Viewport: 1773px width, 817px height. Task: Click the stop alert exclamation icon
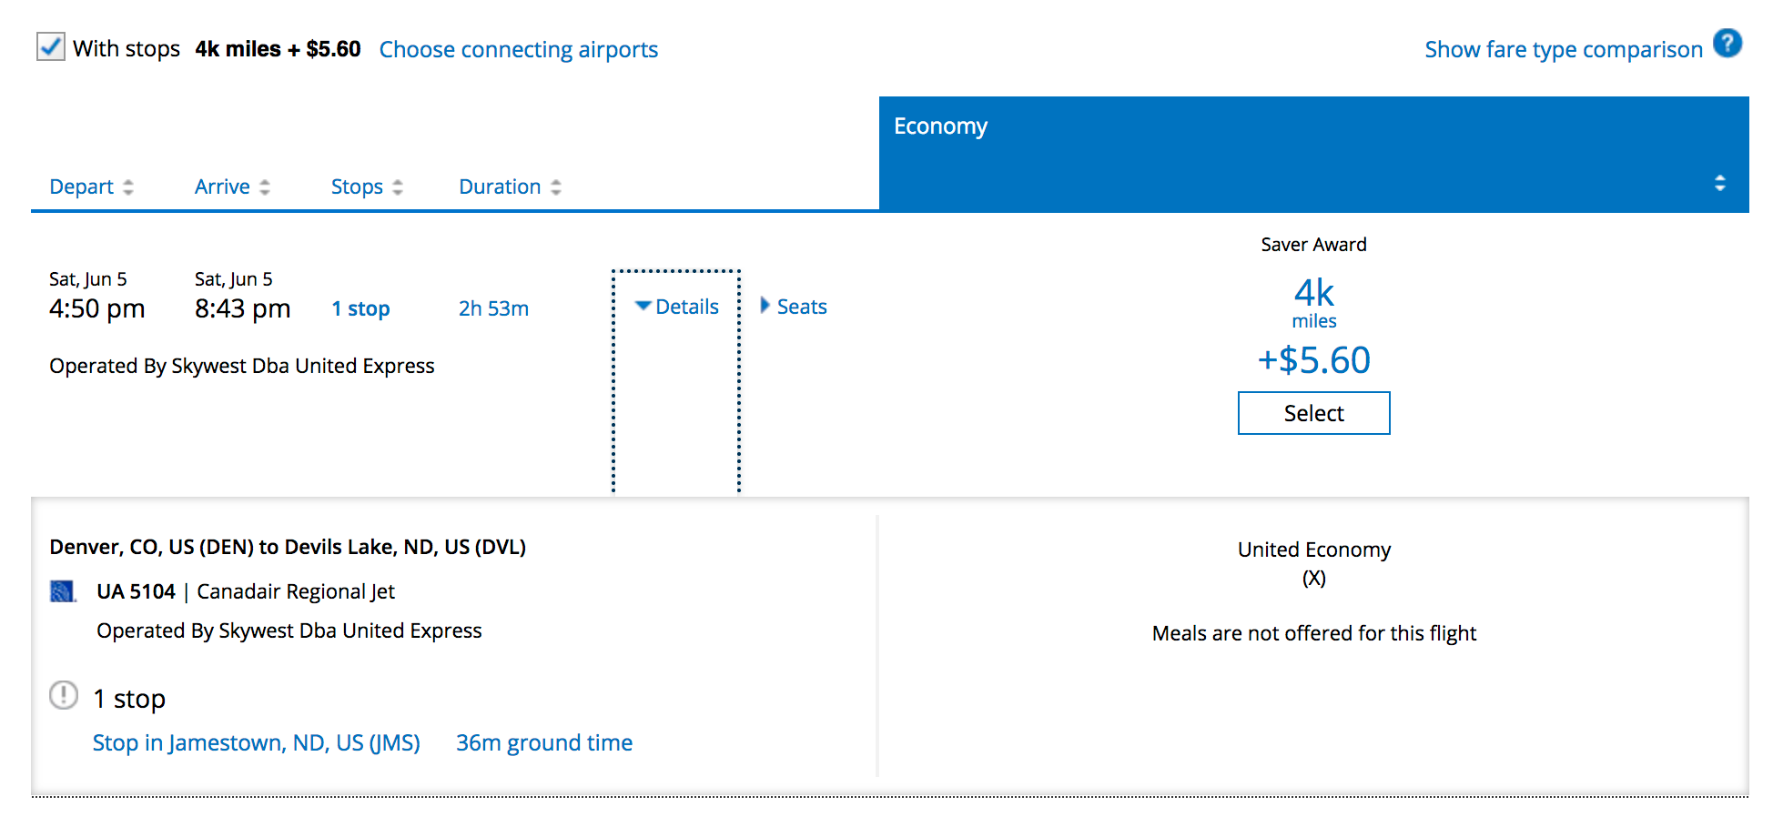(x=64, y=696)
